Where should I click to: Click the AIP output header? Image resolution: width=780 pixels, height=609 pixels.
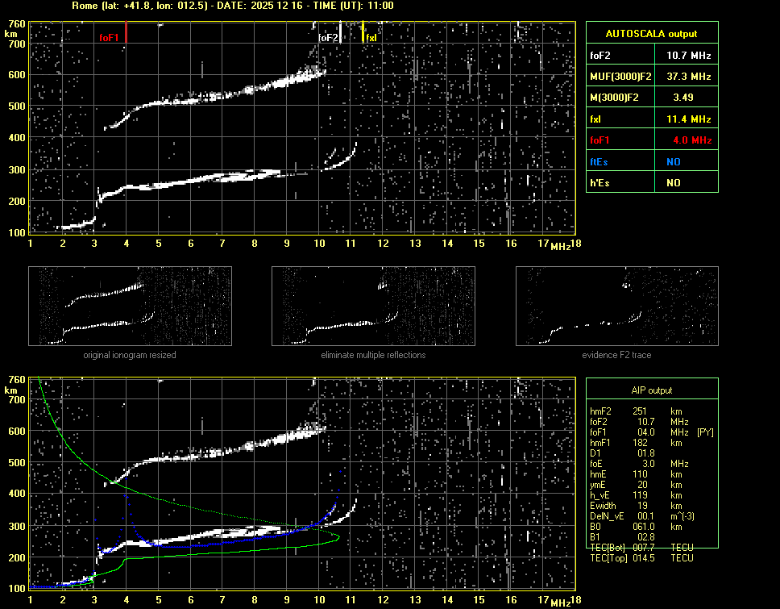click(x=651, y=390)
